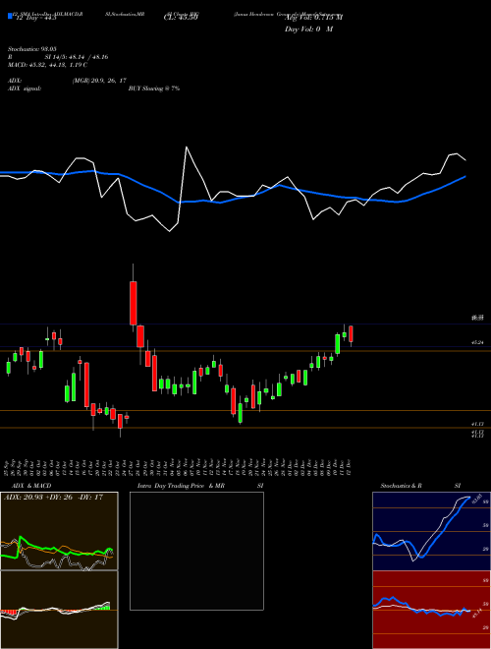491x649 pixels.
Task: Click the blue 12 Day SMA legend square
Action: point(10,17)
